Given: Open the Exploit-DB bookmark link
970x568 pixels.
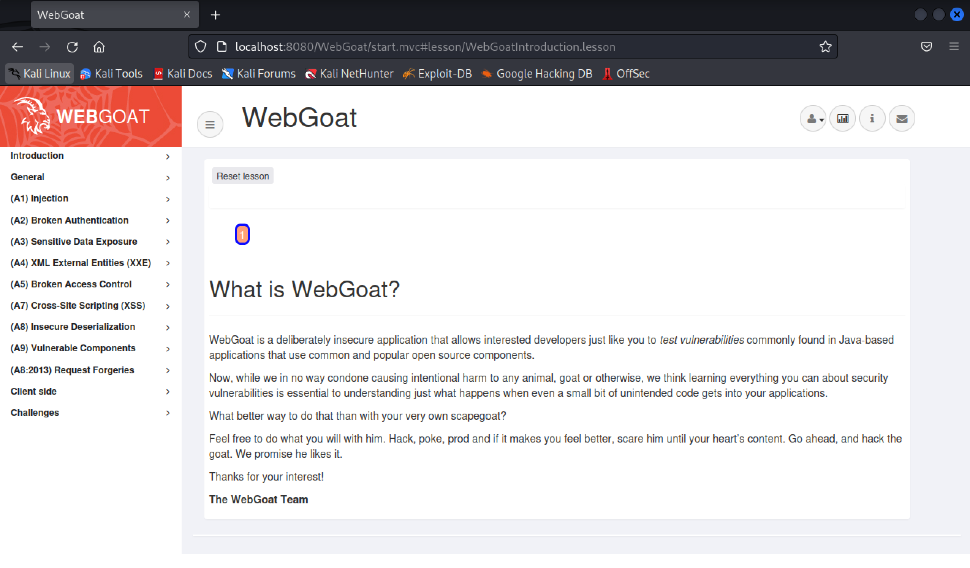Looking at the screenshot, I should coord(438,73).
